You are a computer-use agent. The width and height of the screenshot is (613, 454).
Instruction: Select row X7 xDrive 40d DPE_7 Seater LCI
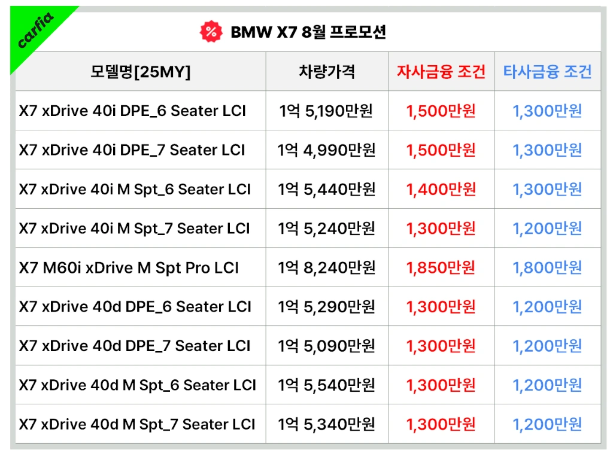(x=308, y=346)
